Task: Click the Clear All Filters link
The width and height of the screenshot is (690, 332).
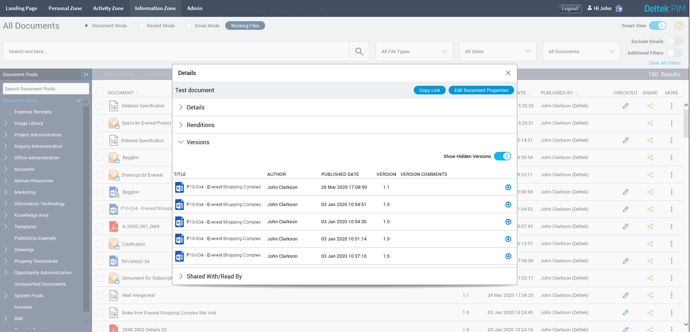Action: click(x=664, y=63)
